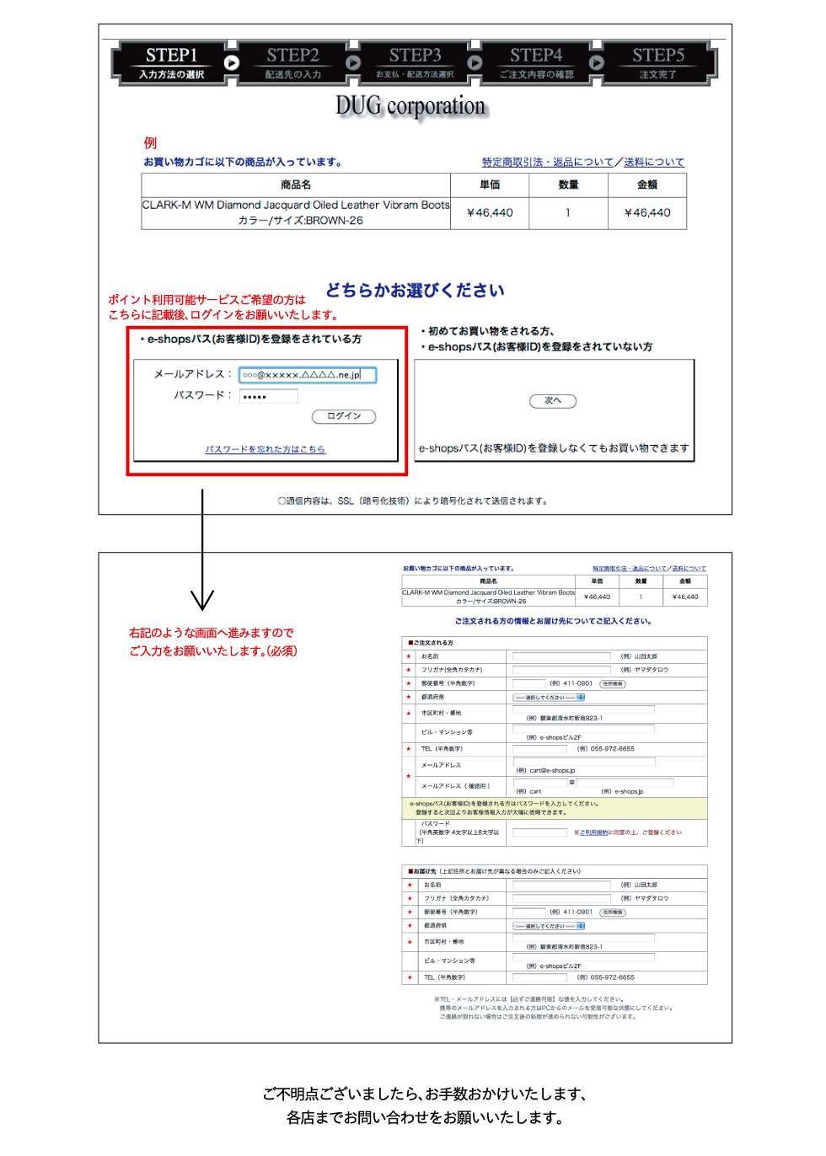Click the arrow icon between STEP3 and STEP4
Image resolution: width=826 pixels, height=1156 pixels.
coord(475,63)
